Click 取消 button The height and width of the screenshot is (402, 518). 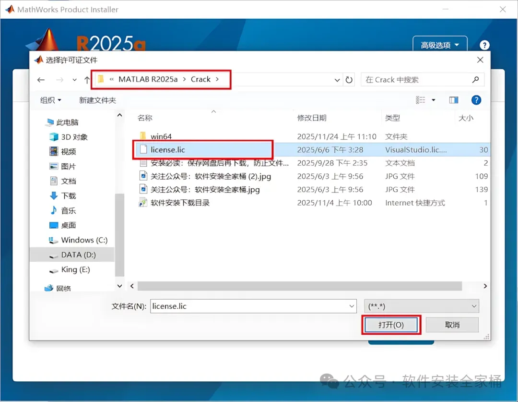click(452, 325)
